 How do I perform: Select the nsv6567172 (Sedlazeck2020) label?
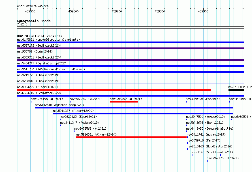39,45
